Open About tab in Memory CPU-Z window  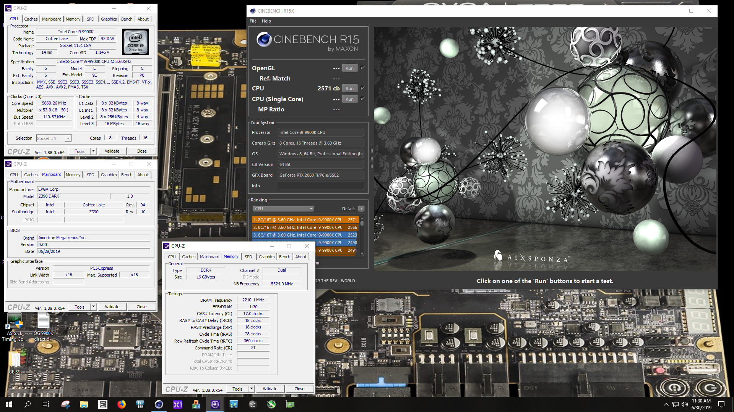click(x=301, y=257)
